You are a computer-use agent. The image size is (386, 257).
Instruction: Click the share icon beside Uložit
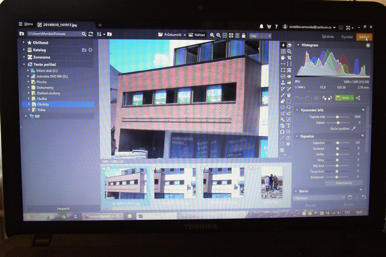pyautogui.click(x=358, y=98)
